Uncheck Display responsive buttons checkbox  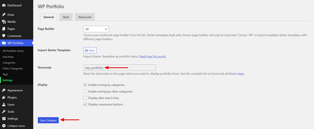(85, 105)
